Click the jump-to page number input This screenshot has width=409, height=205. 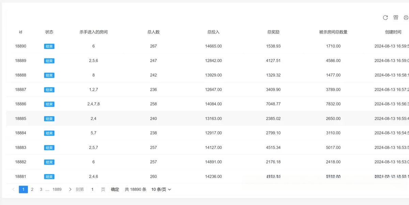(92, 189)
